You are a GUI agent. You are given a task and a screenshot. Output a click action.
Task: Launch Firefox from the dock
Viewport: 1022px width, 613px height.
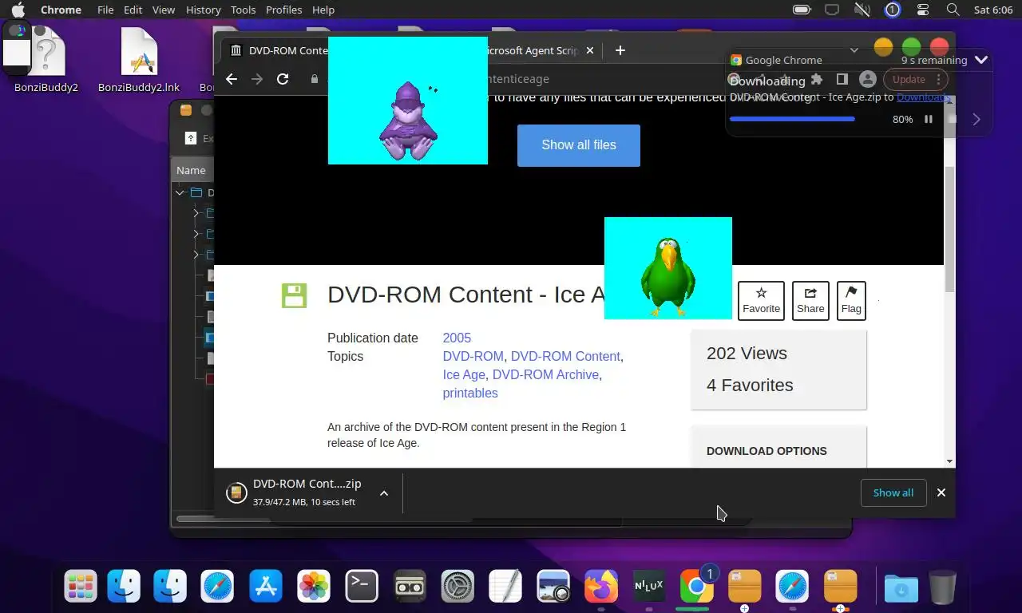coord(601,587)
